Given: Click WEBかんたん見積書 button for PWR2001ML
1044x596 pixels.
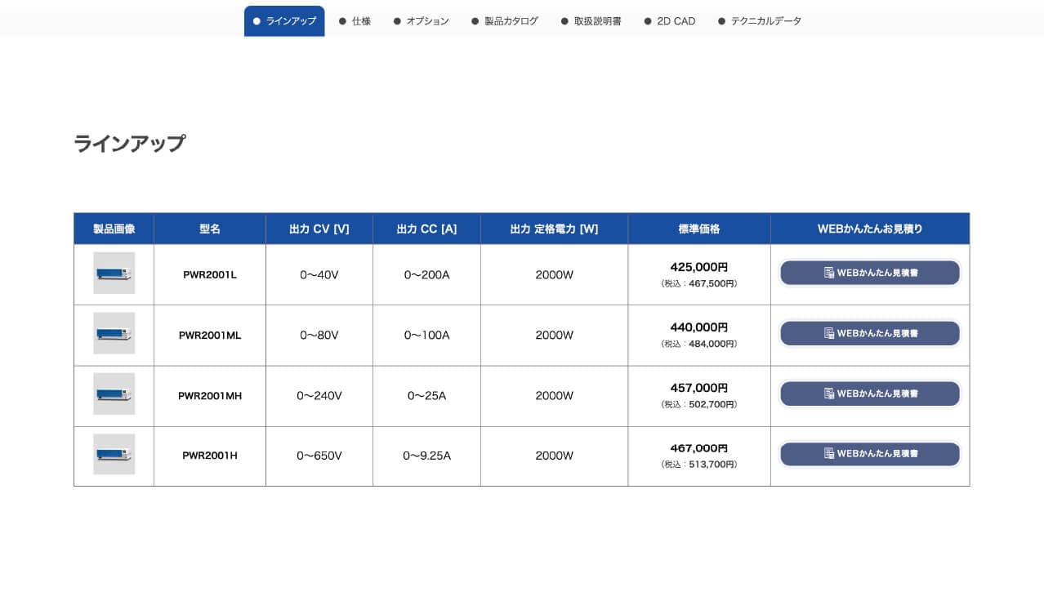Looking at the screenshot, I should tap(870, 333).
